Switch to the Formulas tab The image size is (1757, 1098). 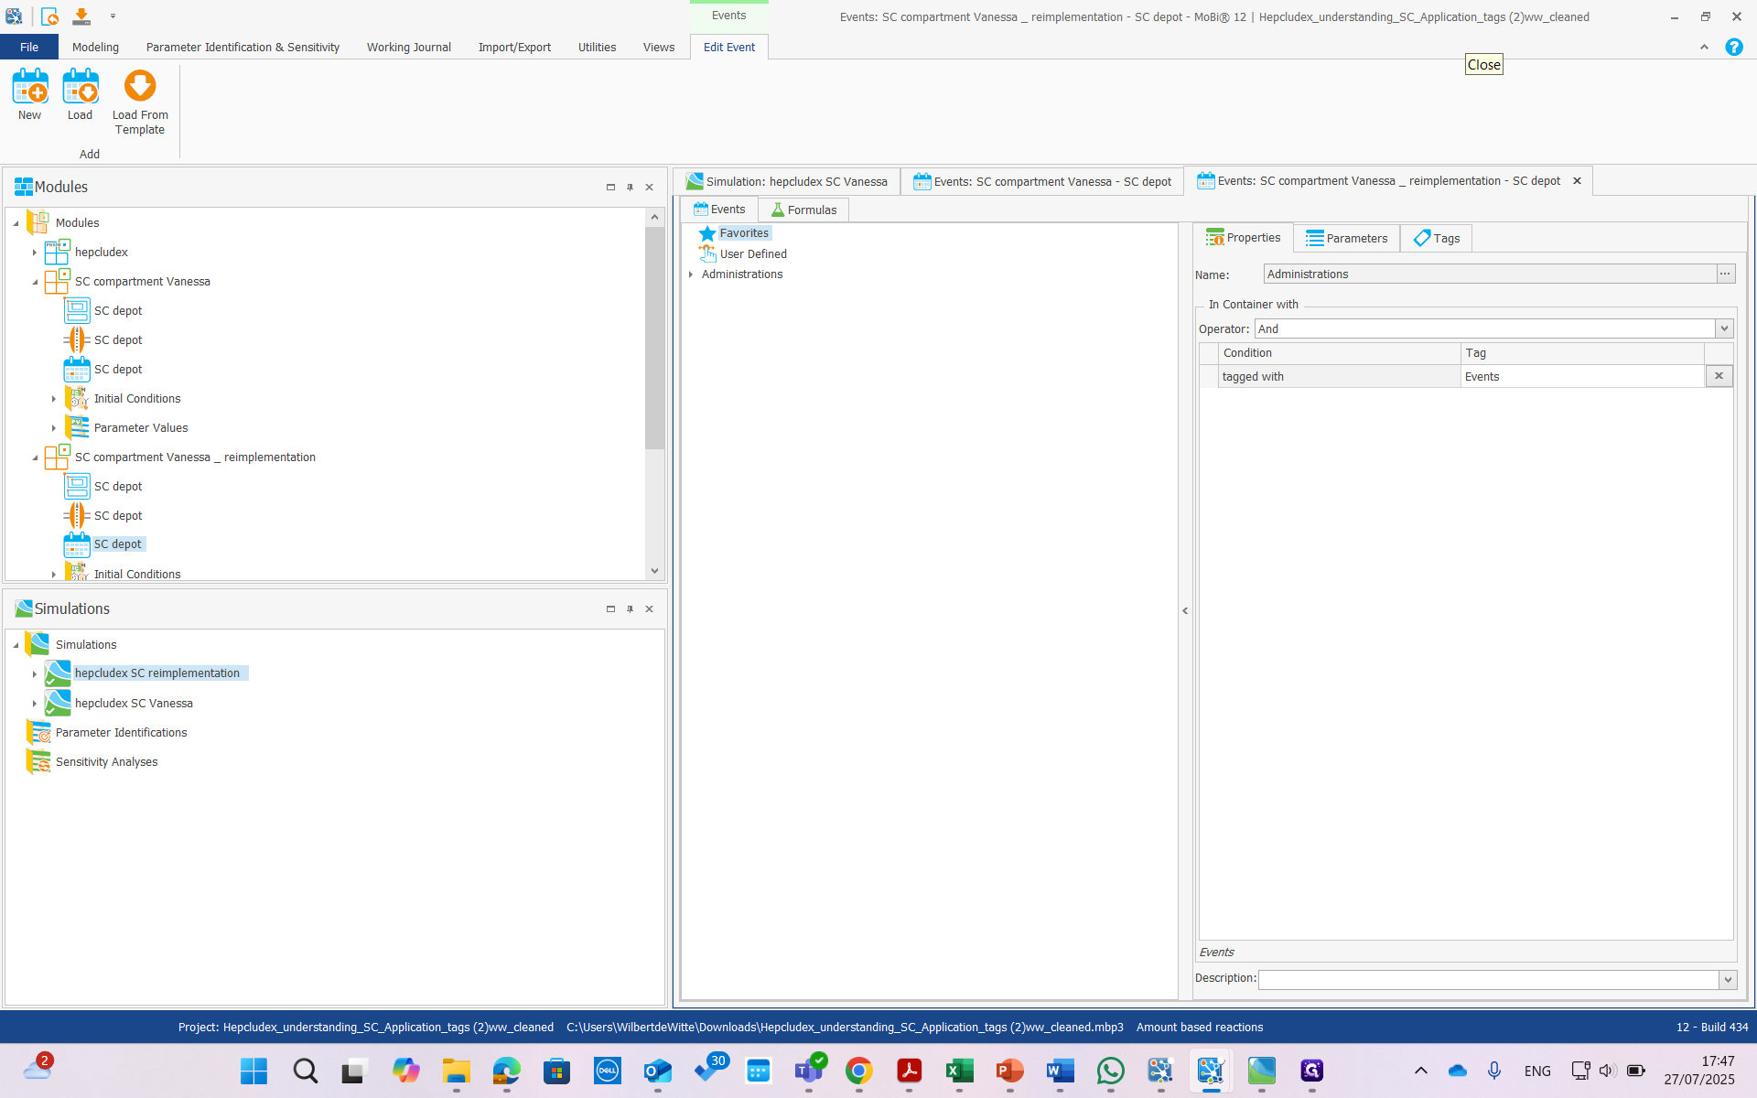(803, 210)
